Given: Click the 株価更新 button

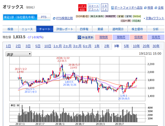Looking at the screenshot, I should point(86,37).
